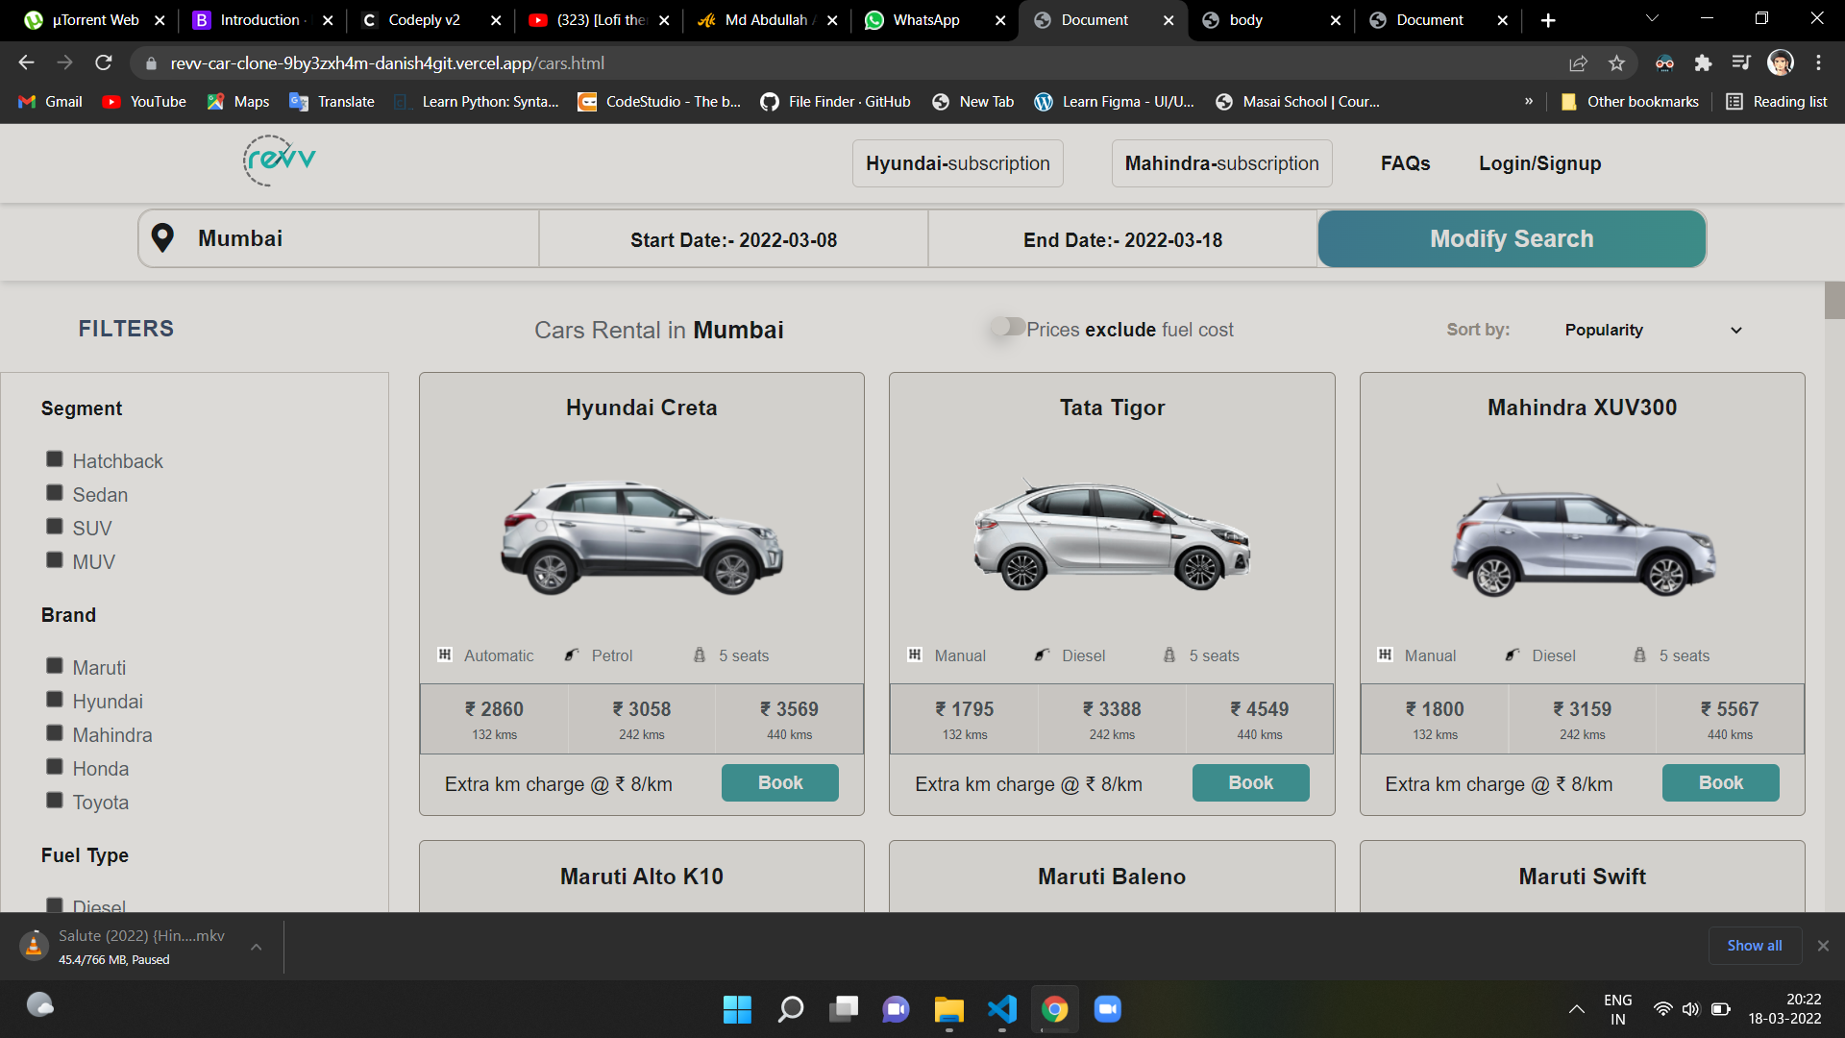Viewport: 1845px width, 1038px height.
Task: Toggle the fuel cost price switch
Action: [x=1008, y=327]
